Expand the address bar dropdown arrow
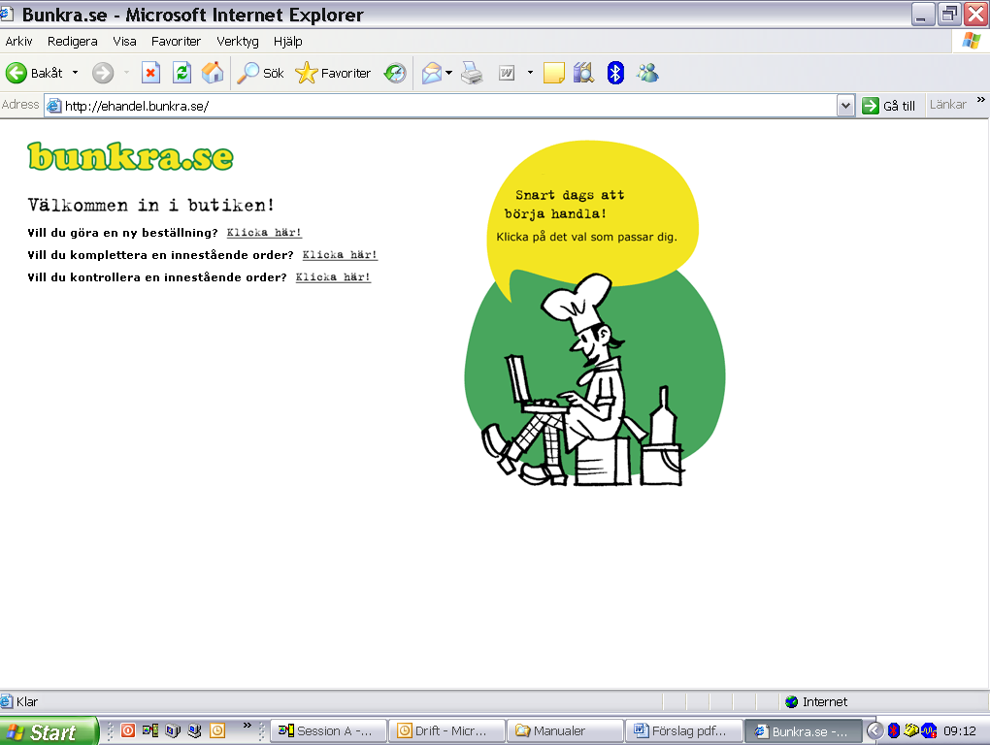Viewport: 990px width, 745px height. [845, 106]
